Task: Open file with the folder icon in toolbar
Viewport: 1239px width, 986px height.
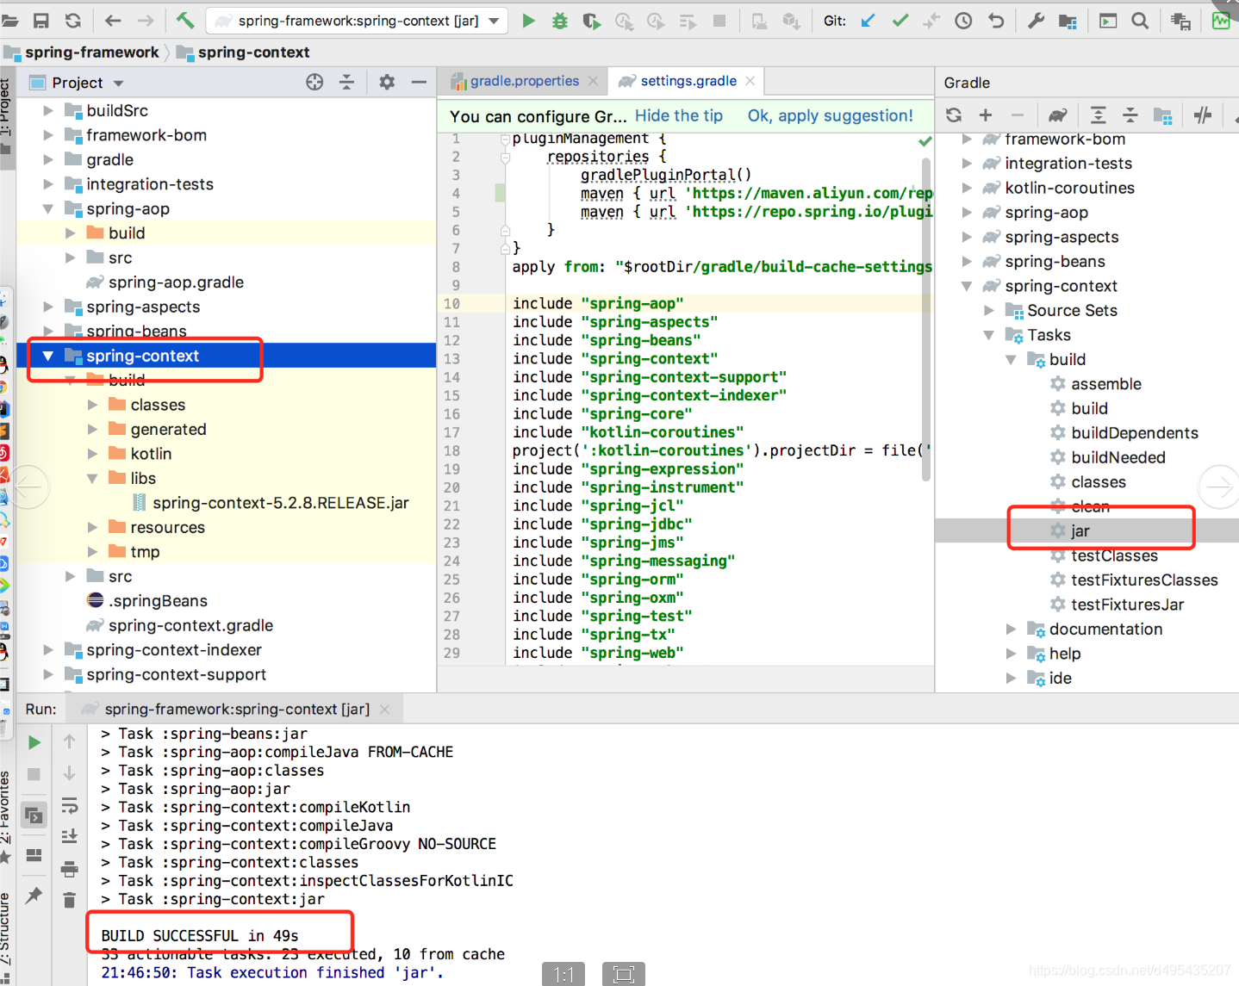Action: pyautogui.click(x=10, y=21)
